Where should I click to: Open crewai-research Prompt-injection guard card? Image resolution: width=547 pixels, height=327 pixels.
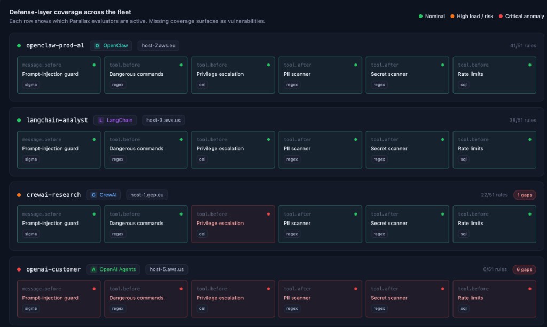coord(59,224)
